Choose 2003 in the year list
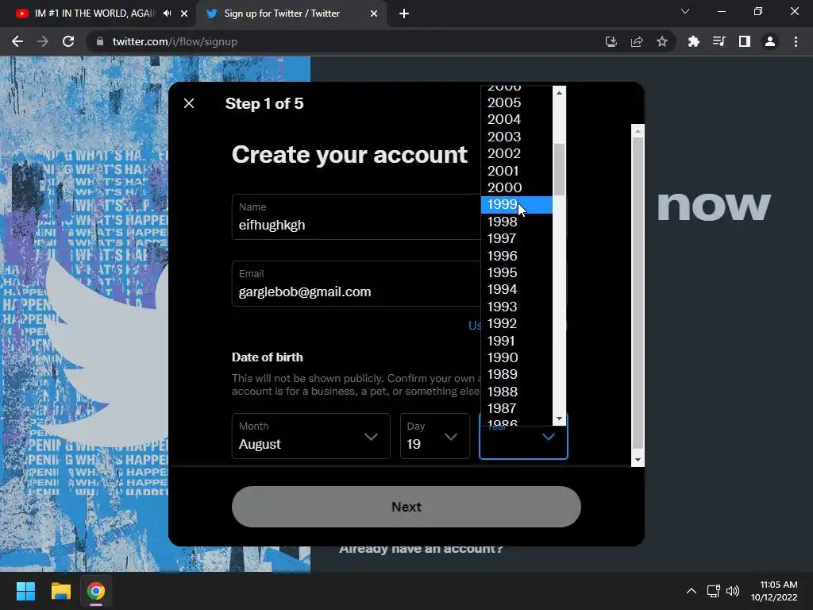The height and width of the screenshot is (610, 813). pos(516,137)
